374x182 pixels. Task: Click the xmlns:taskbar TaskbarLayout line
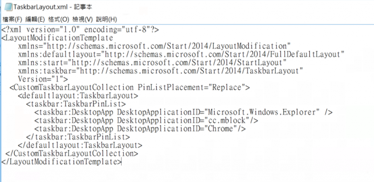161,71
